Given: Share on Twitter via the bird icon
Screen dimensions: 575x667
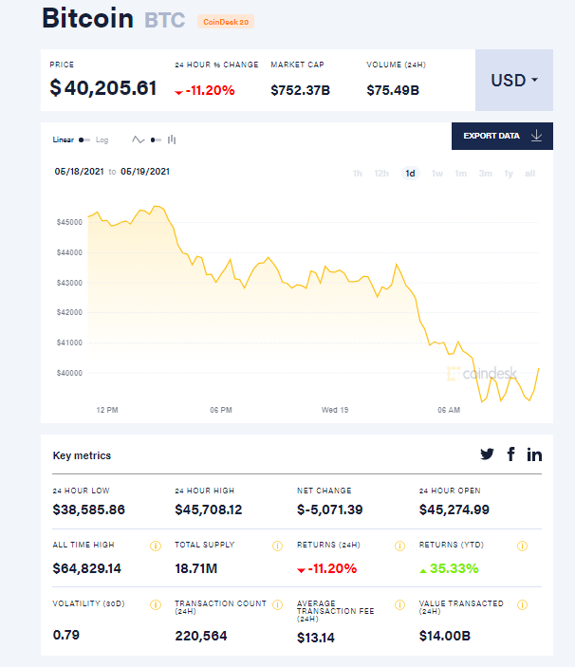Looking at the screenshot, I should pos(487,454).
